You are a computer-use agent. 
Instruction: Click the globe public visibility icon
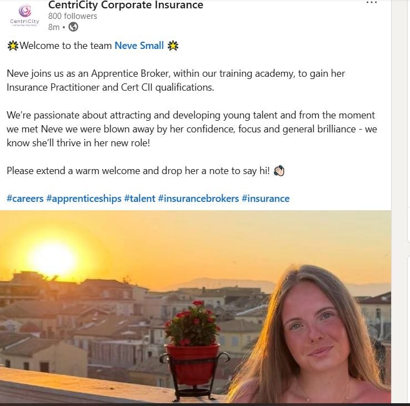73,27
